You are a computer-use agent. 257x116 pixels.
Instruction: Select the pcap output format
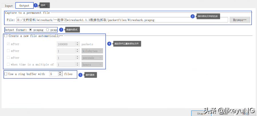[x=48, y=30]
